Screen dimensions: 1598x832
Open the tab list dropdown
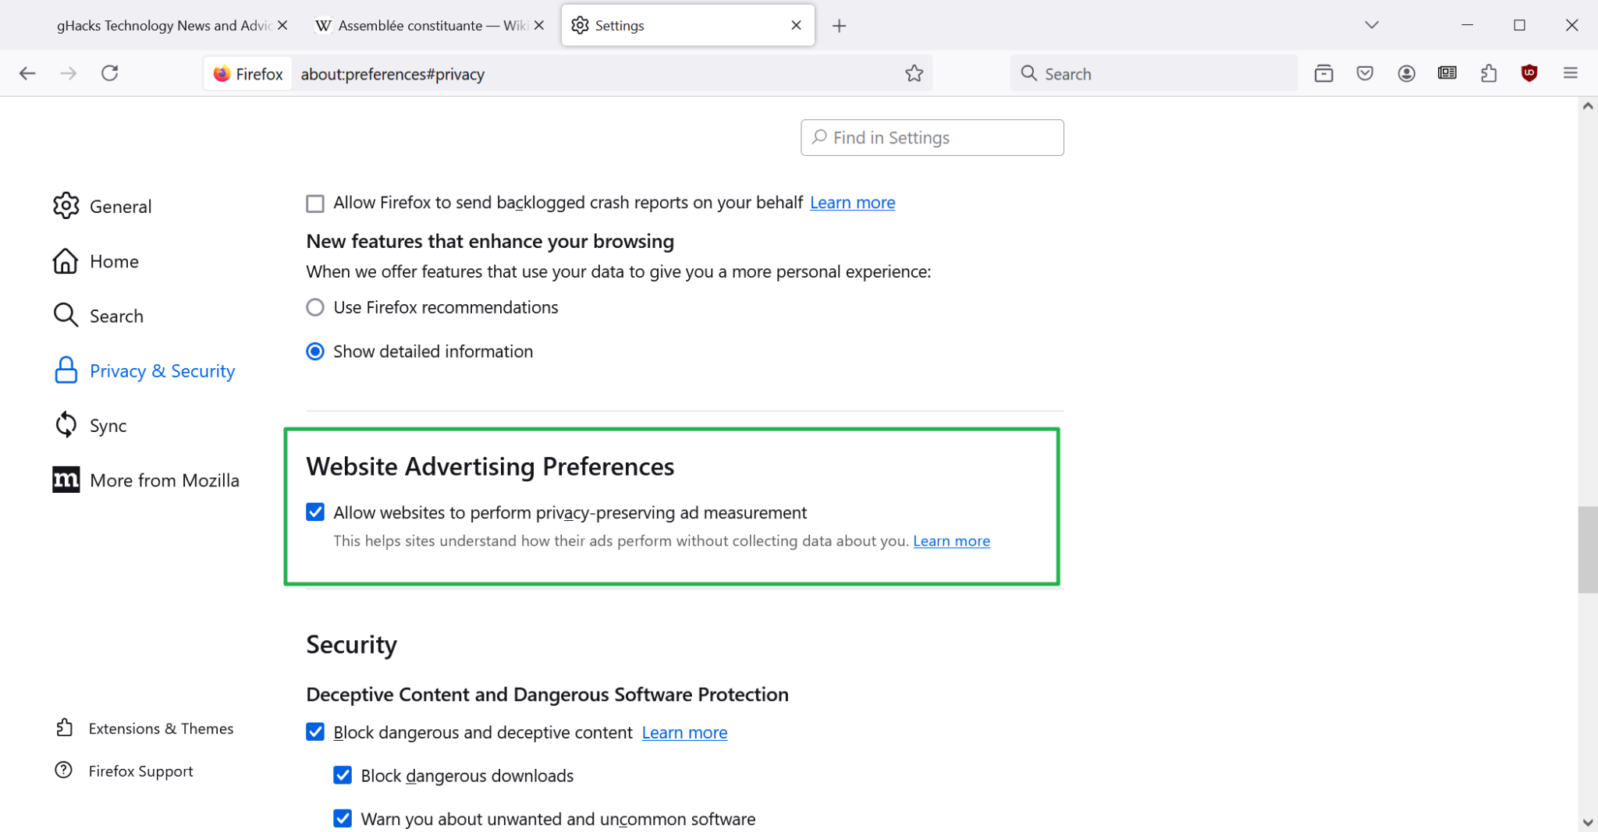pyautogui.click(x=1372, y=24)
